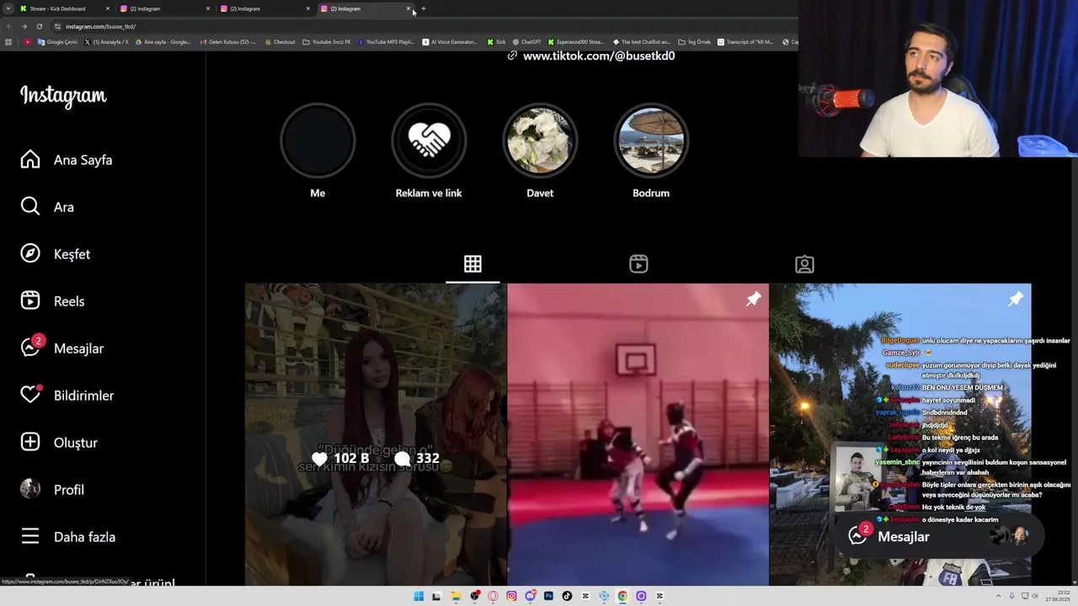Open the Anasayfa / X bookmark
The image size is (1078, 606).
pyautogui.click(x=107, y=42)
